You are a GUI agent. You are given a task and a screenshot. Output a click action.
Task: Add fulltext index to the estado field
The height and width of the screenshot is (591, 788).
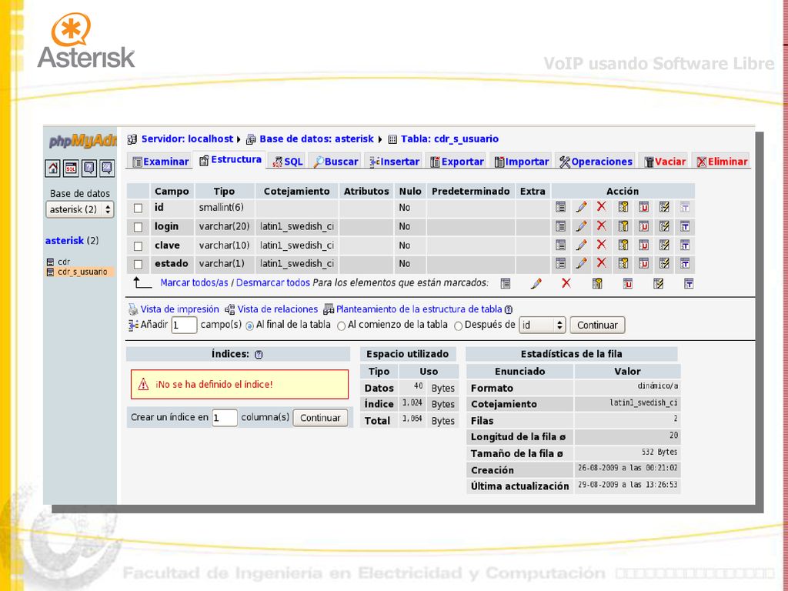pyautogui.click(x=685, y=263)
